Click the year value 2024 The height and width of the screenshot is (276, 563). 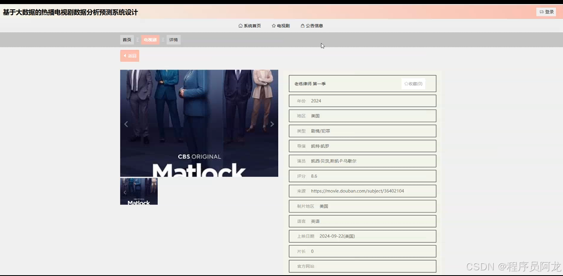pyautogui.click(x=316, y=101)
